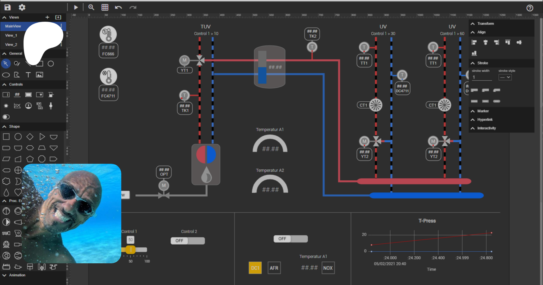Select MainView in the Views list
The width and height of the screenshot is (543, 285).
tap(13, 26)
